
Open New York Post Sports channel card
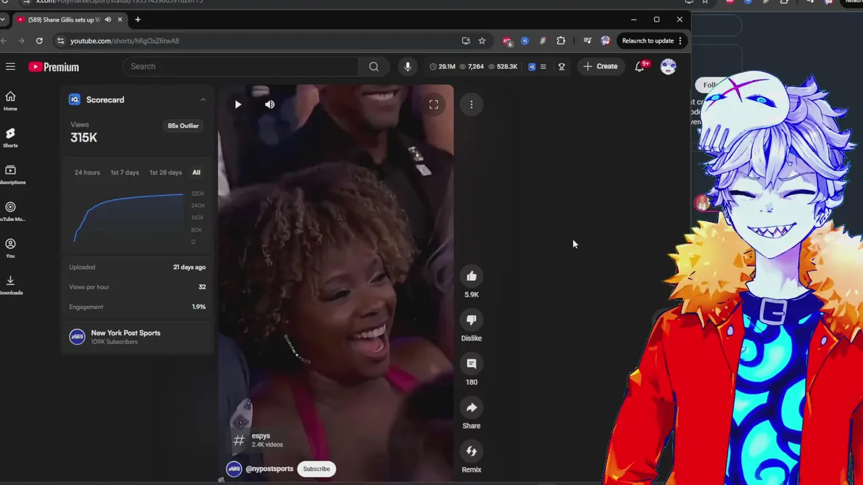(x=138, y=337)
